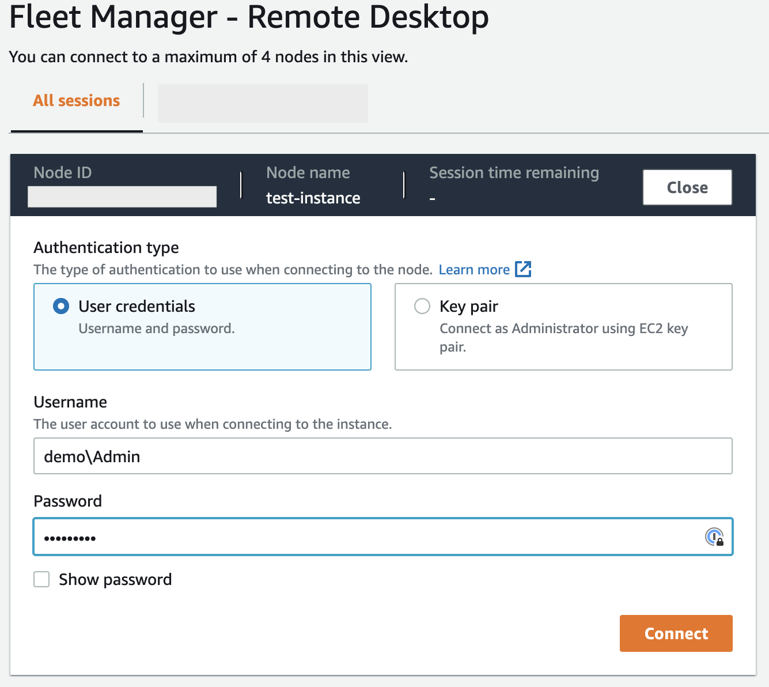Select the User credentials radio button
Viewport: 769px width, 687px height.
click(x=61, y=306)
